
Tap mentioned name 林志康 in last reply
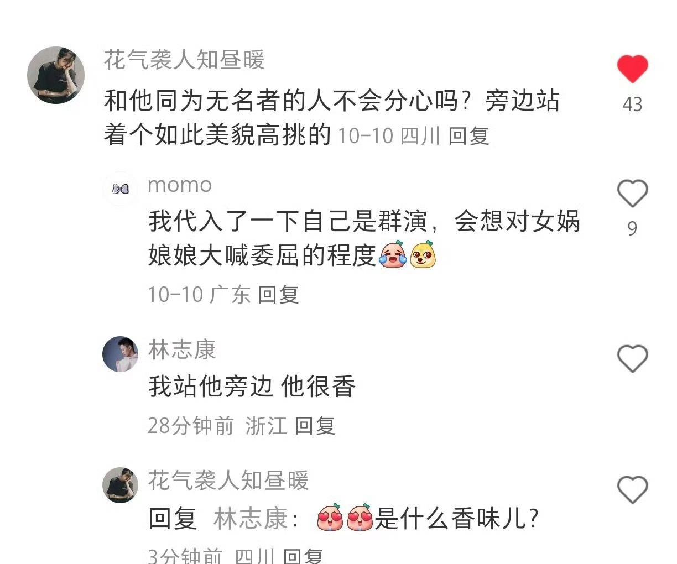coord(251,519)
